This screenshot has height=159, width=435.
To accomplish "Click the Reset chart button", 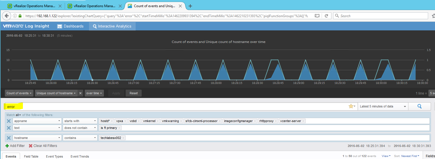I will [134, 93].
